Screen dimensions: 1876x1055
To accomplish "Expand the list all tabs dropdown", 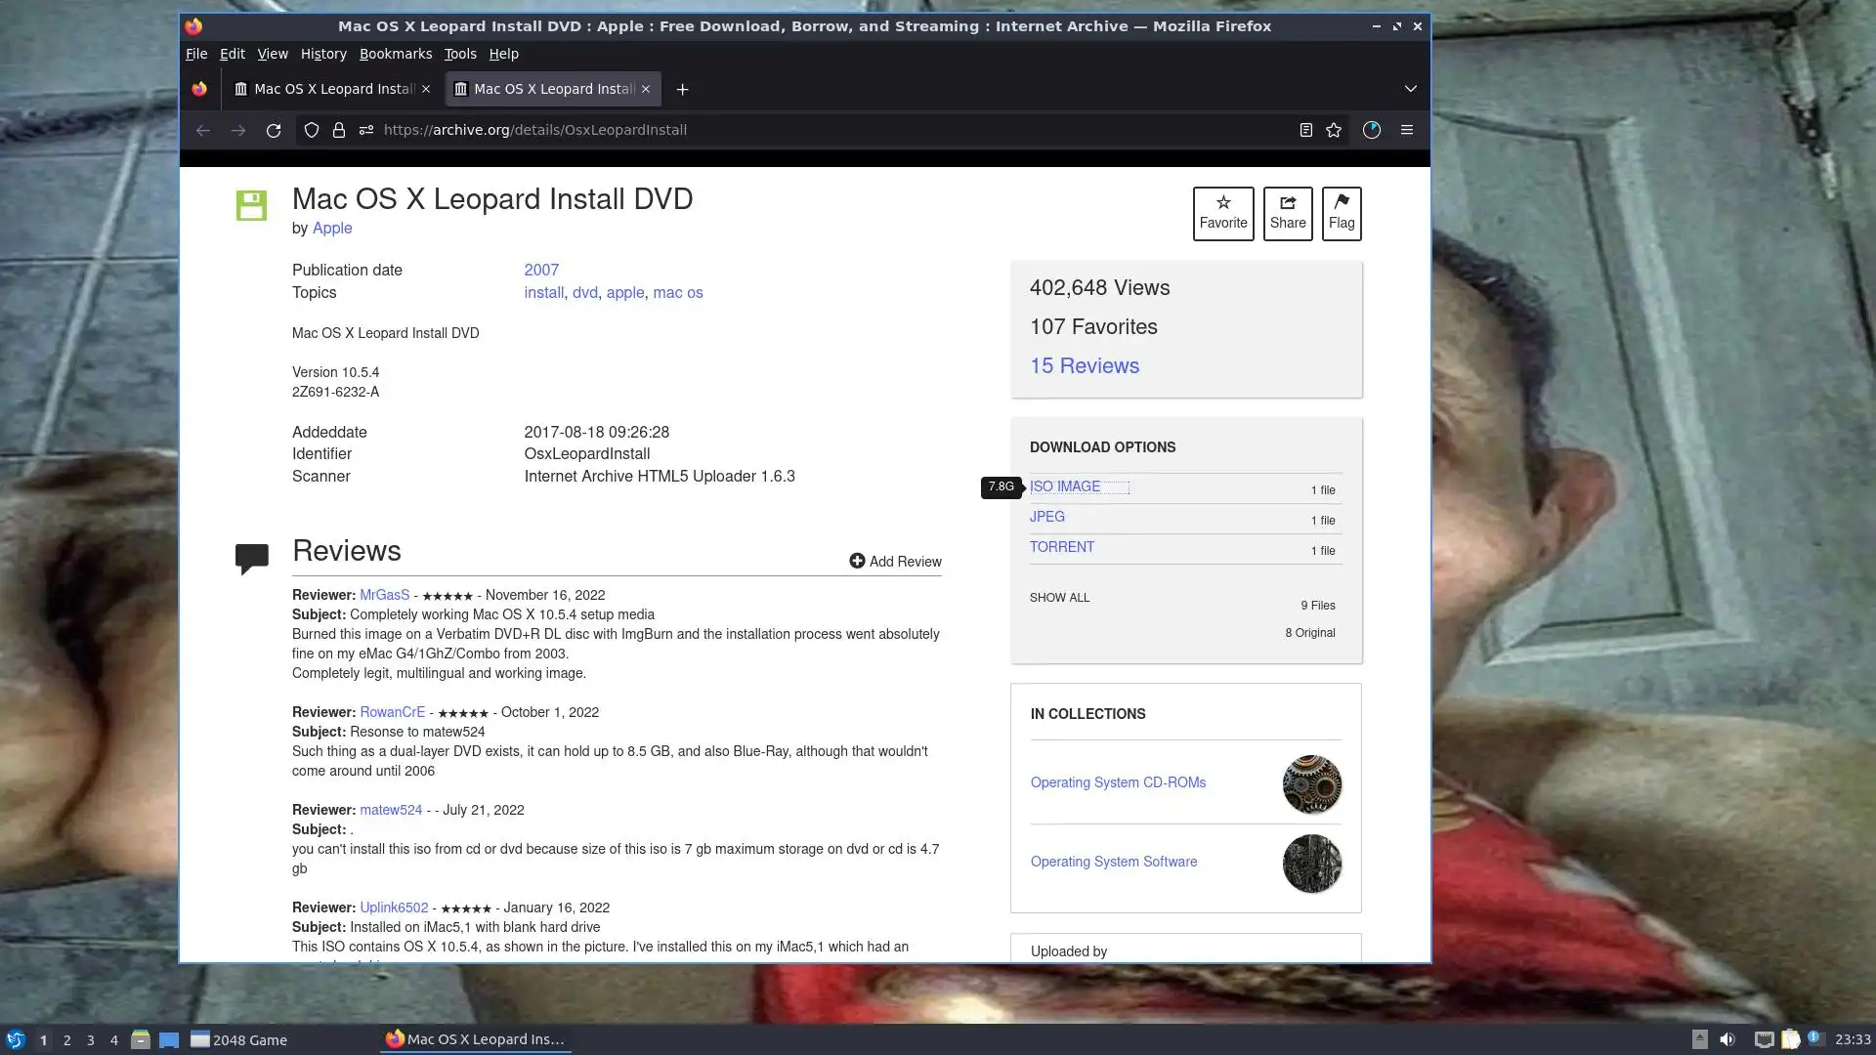I will [1410, 89].
